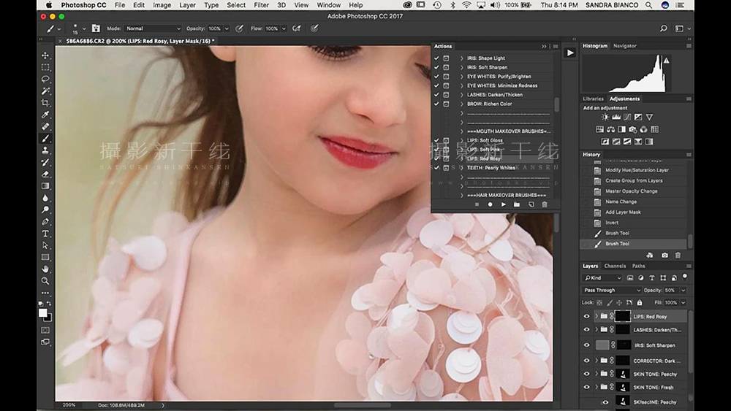The width and height of the screenshot is (731, 411).
Task: Open the layer blend mode Pass Through dropdown
Action: click(612, 290)
